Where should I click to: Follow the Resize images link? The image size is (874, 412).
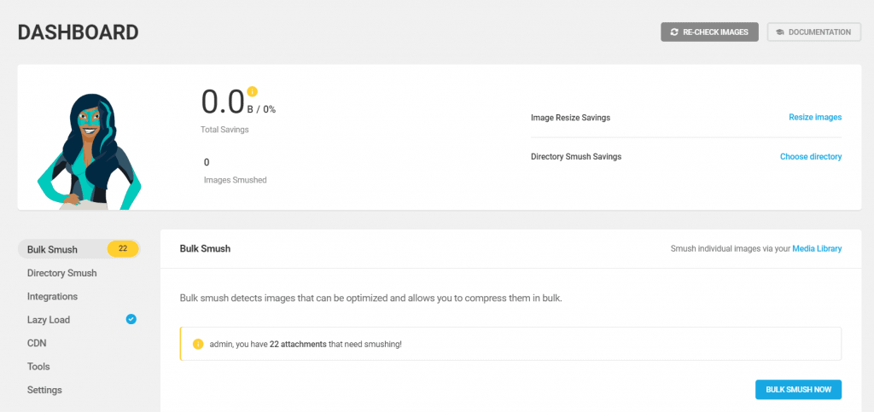(x=814, y=118)
